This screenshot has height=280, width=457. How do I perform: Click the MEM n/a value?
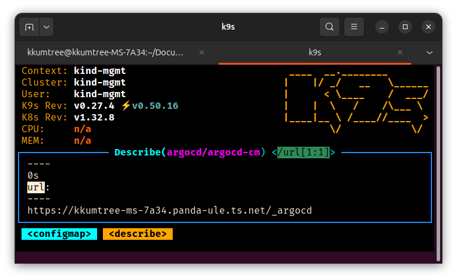83,141
